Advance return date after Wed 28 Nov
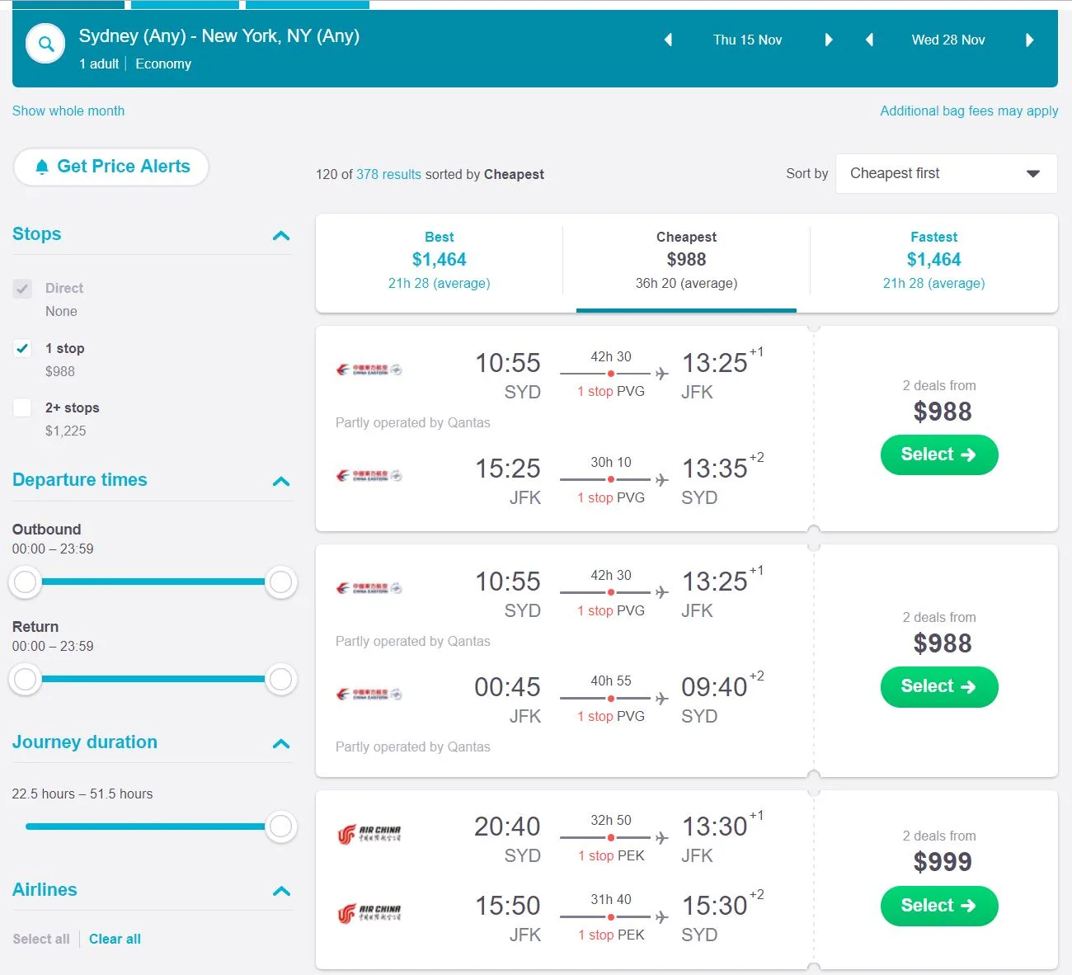This screenshot has height=975, width=1072. tap(1029, 40)
